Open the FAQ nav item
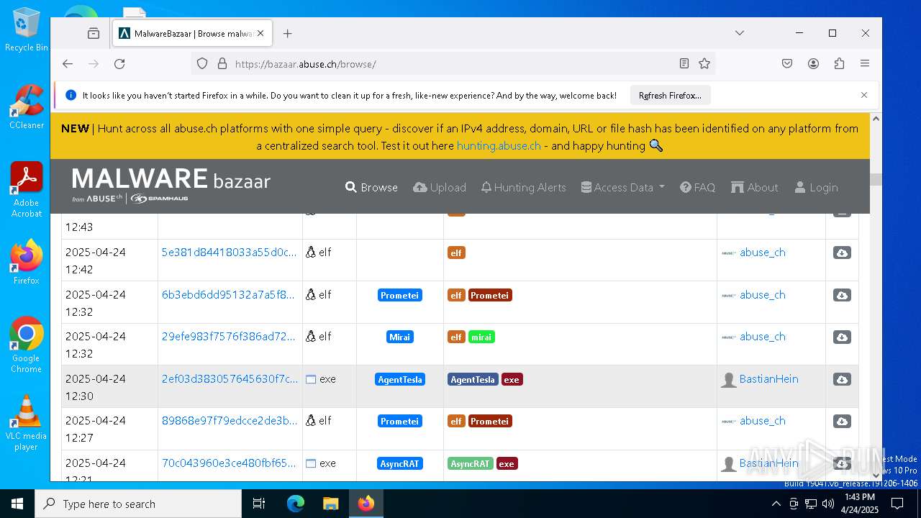 [697, 187]
